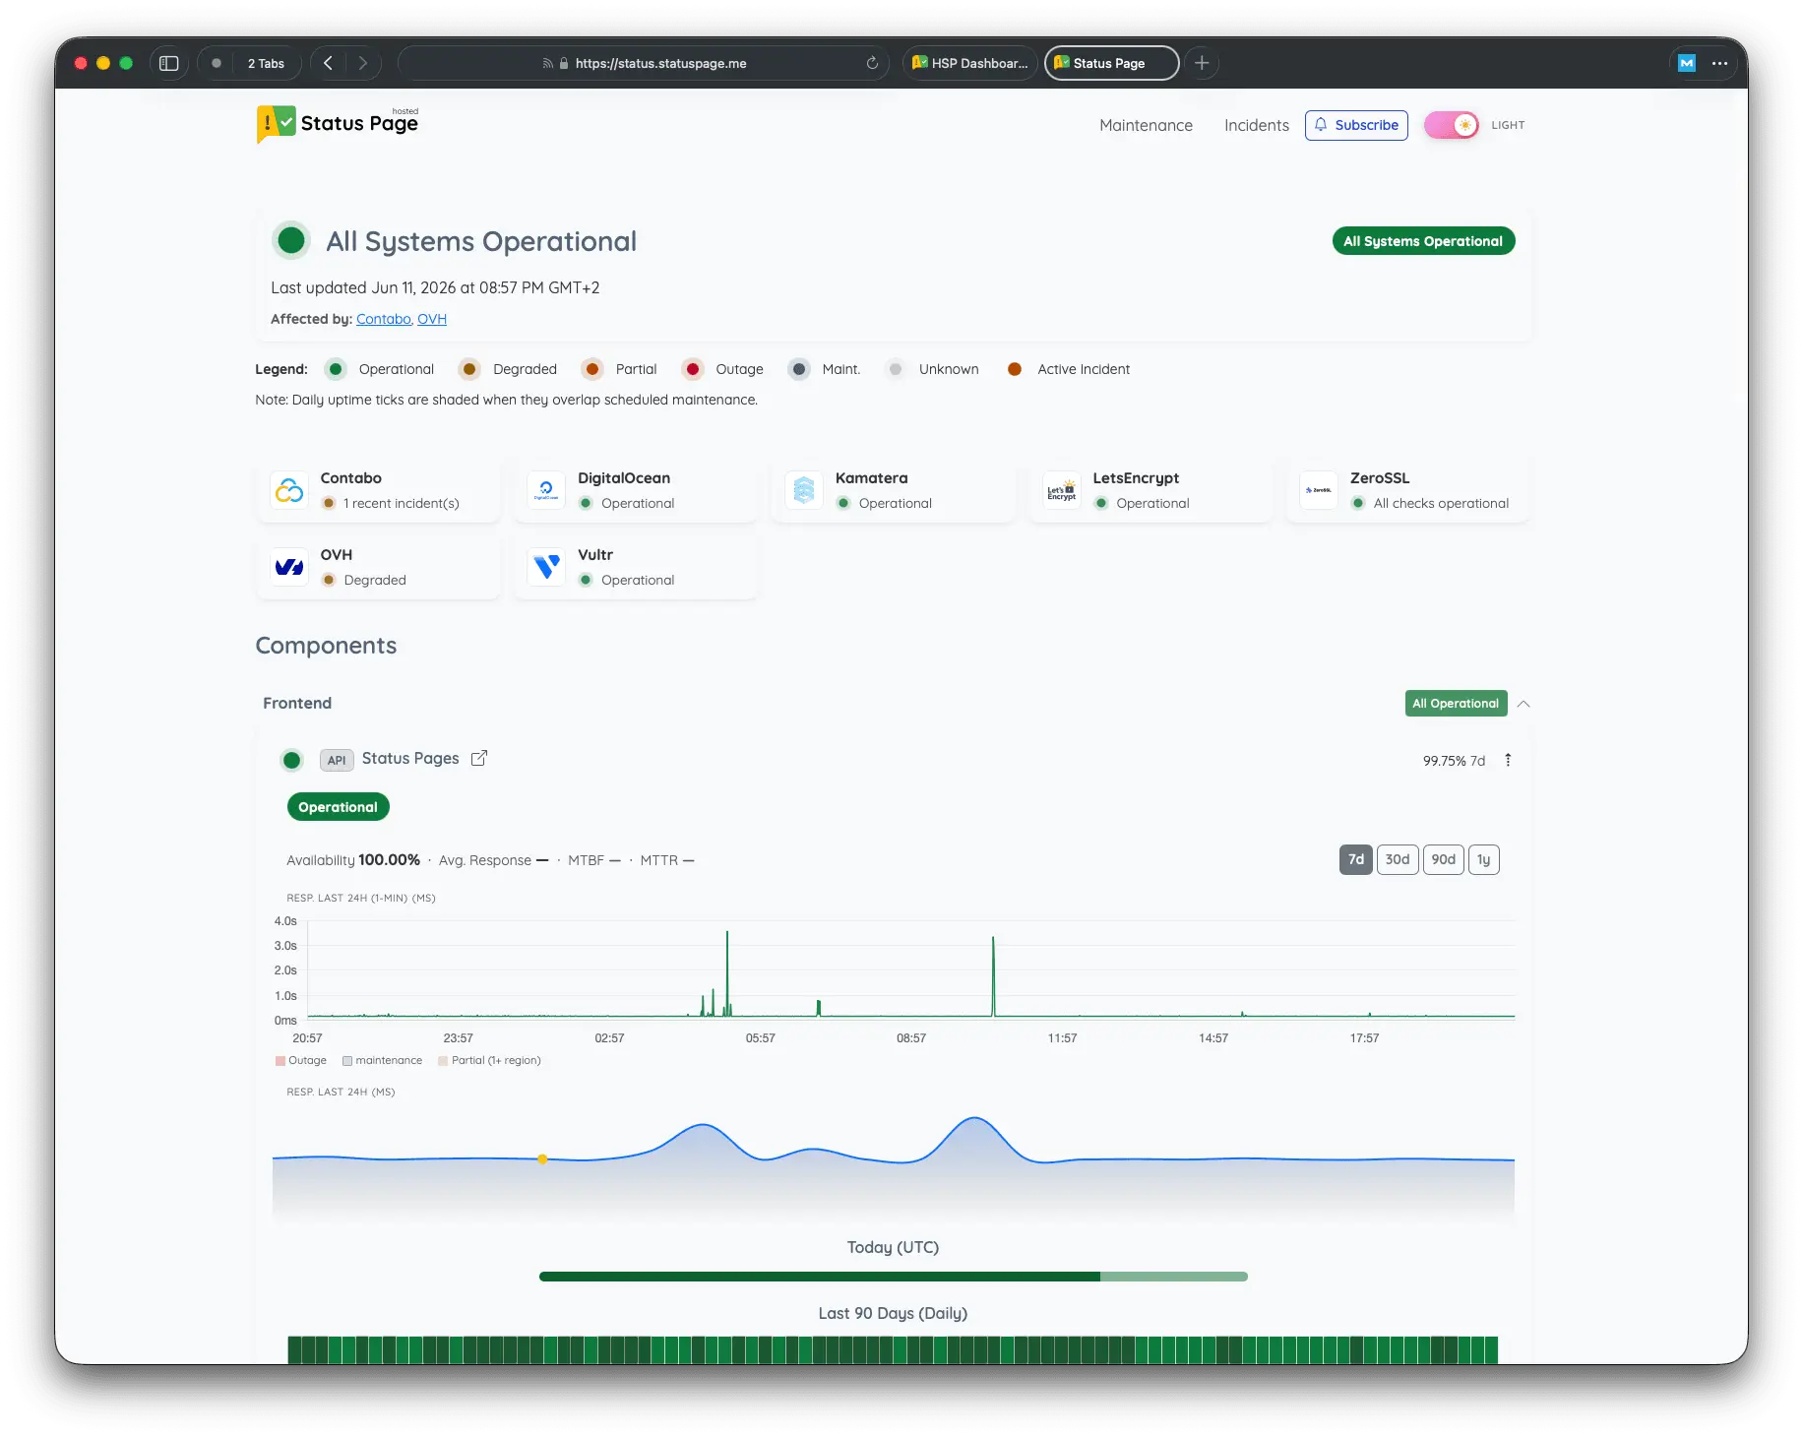Toggle Partial (1+ region) chart legend
1803x1437 pixels.
pos(490,1060)
